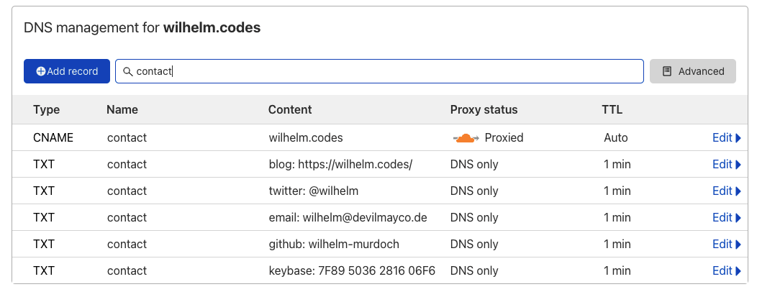Sort by the Type column header
Viewport: 757px width, 292px height.
click(x=47, y=110)
